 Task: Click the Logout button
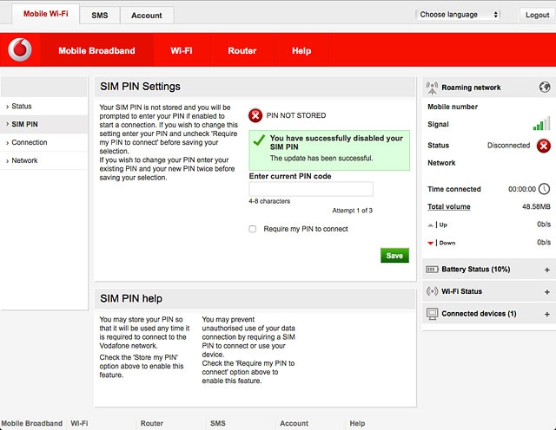[x=536, y=15]
